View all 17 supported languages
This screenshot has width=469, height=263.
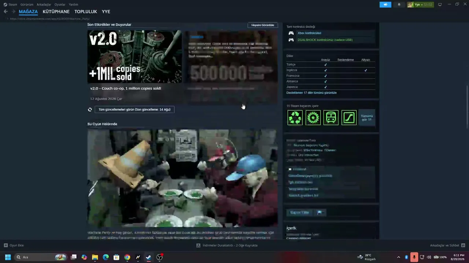[x=311, y=93]
